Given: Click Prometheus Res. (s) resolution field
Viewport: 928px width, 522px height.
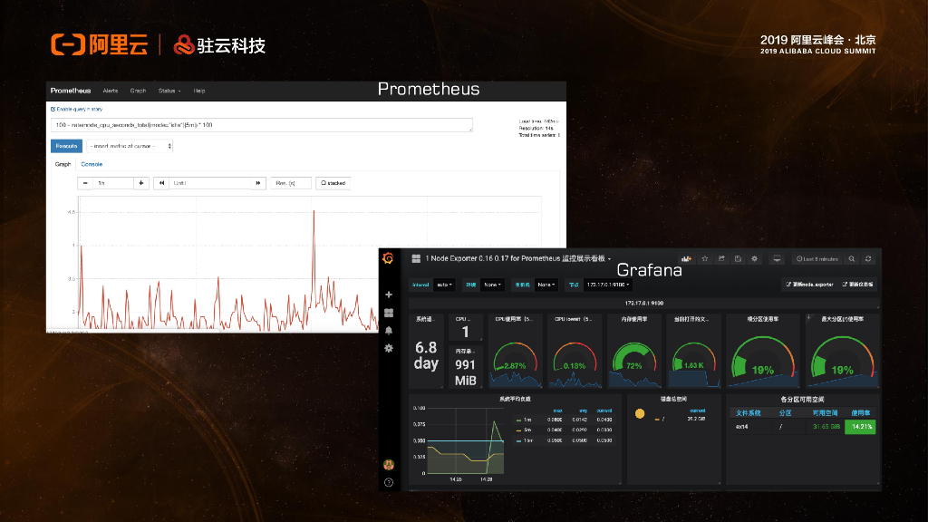Looking at the screenshot, I should pyautogui.click(x=291, y=183).
